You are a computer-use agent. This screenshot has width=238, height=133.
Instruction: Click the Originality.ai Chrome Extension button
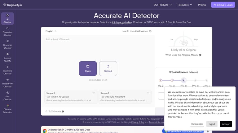click(x=183, y=131)
